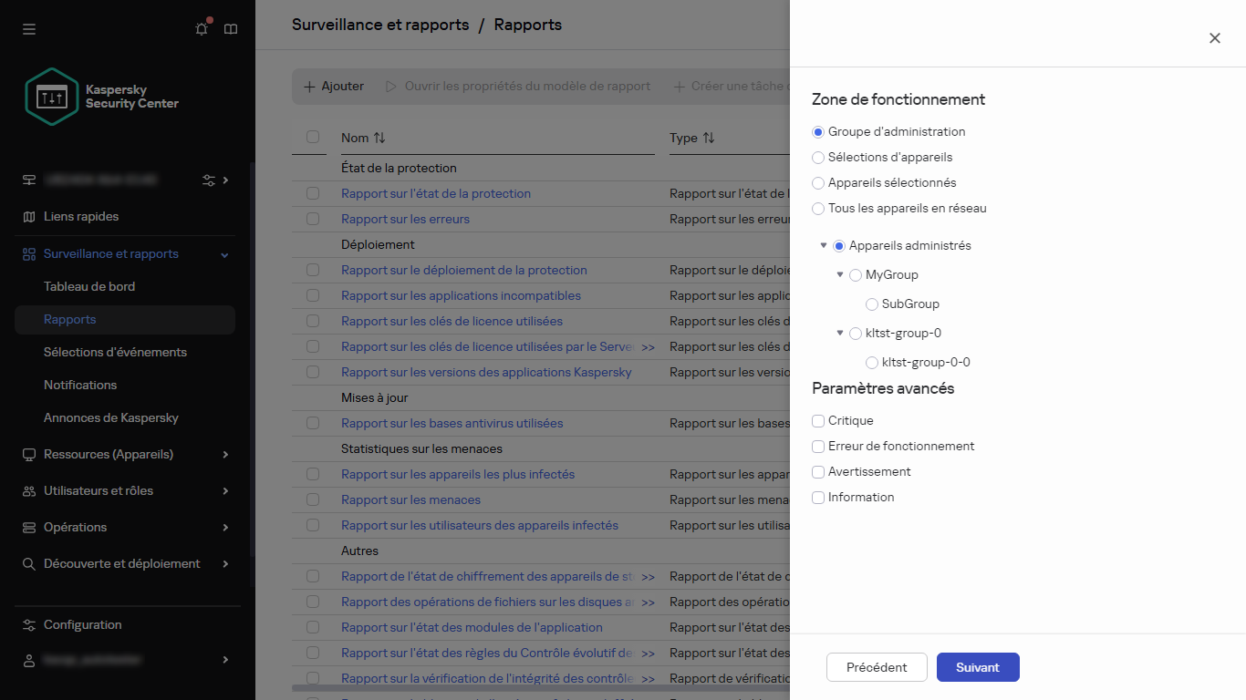Click the map icon next to Liens rapides
This screenshot has width=1246, height=700.
tap(28, 216)
